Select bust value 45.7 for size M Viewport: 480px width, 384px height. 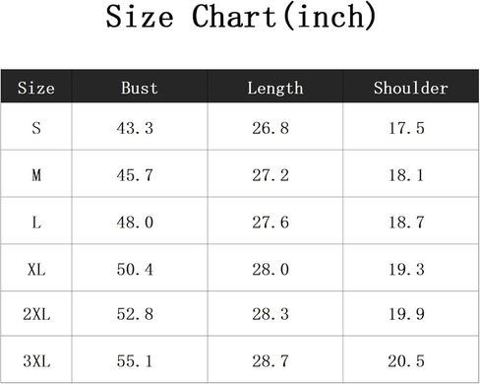coord(135,174)
